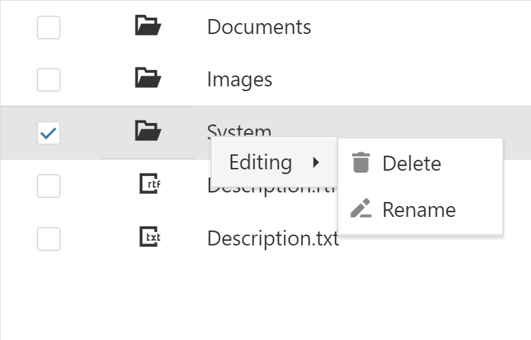The height and width of the screenshot is (340, 531).
Task: Select the Description.rtf file name
Action: point(272,189)
